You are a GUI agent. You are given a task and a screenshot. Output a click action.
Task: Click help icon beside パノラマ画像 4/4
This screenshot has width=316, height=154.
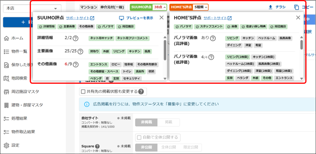click(x=211, y=57)
